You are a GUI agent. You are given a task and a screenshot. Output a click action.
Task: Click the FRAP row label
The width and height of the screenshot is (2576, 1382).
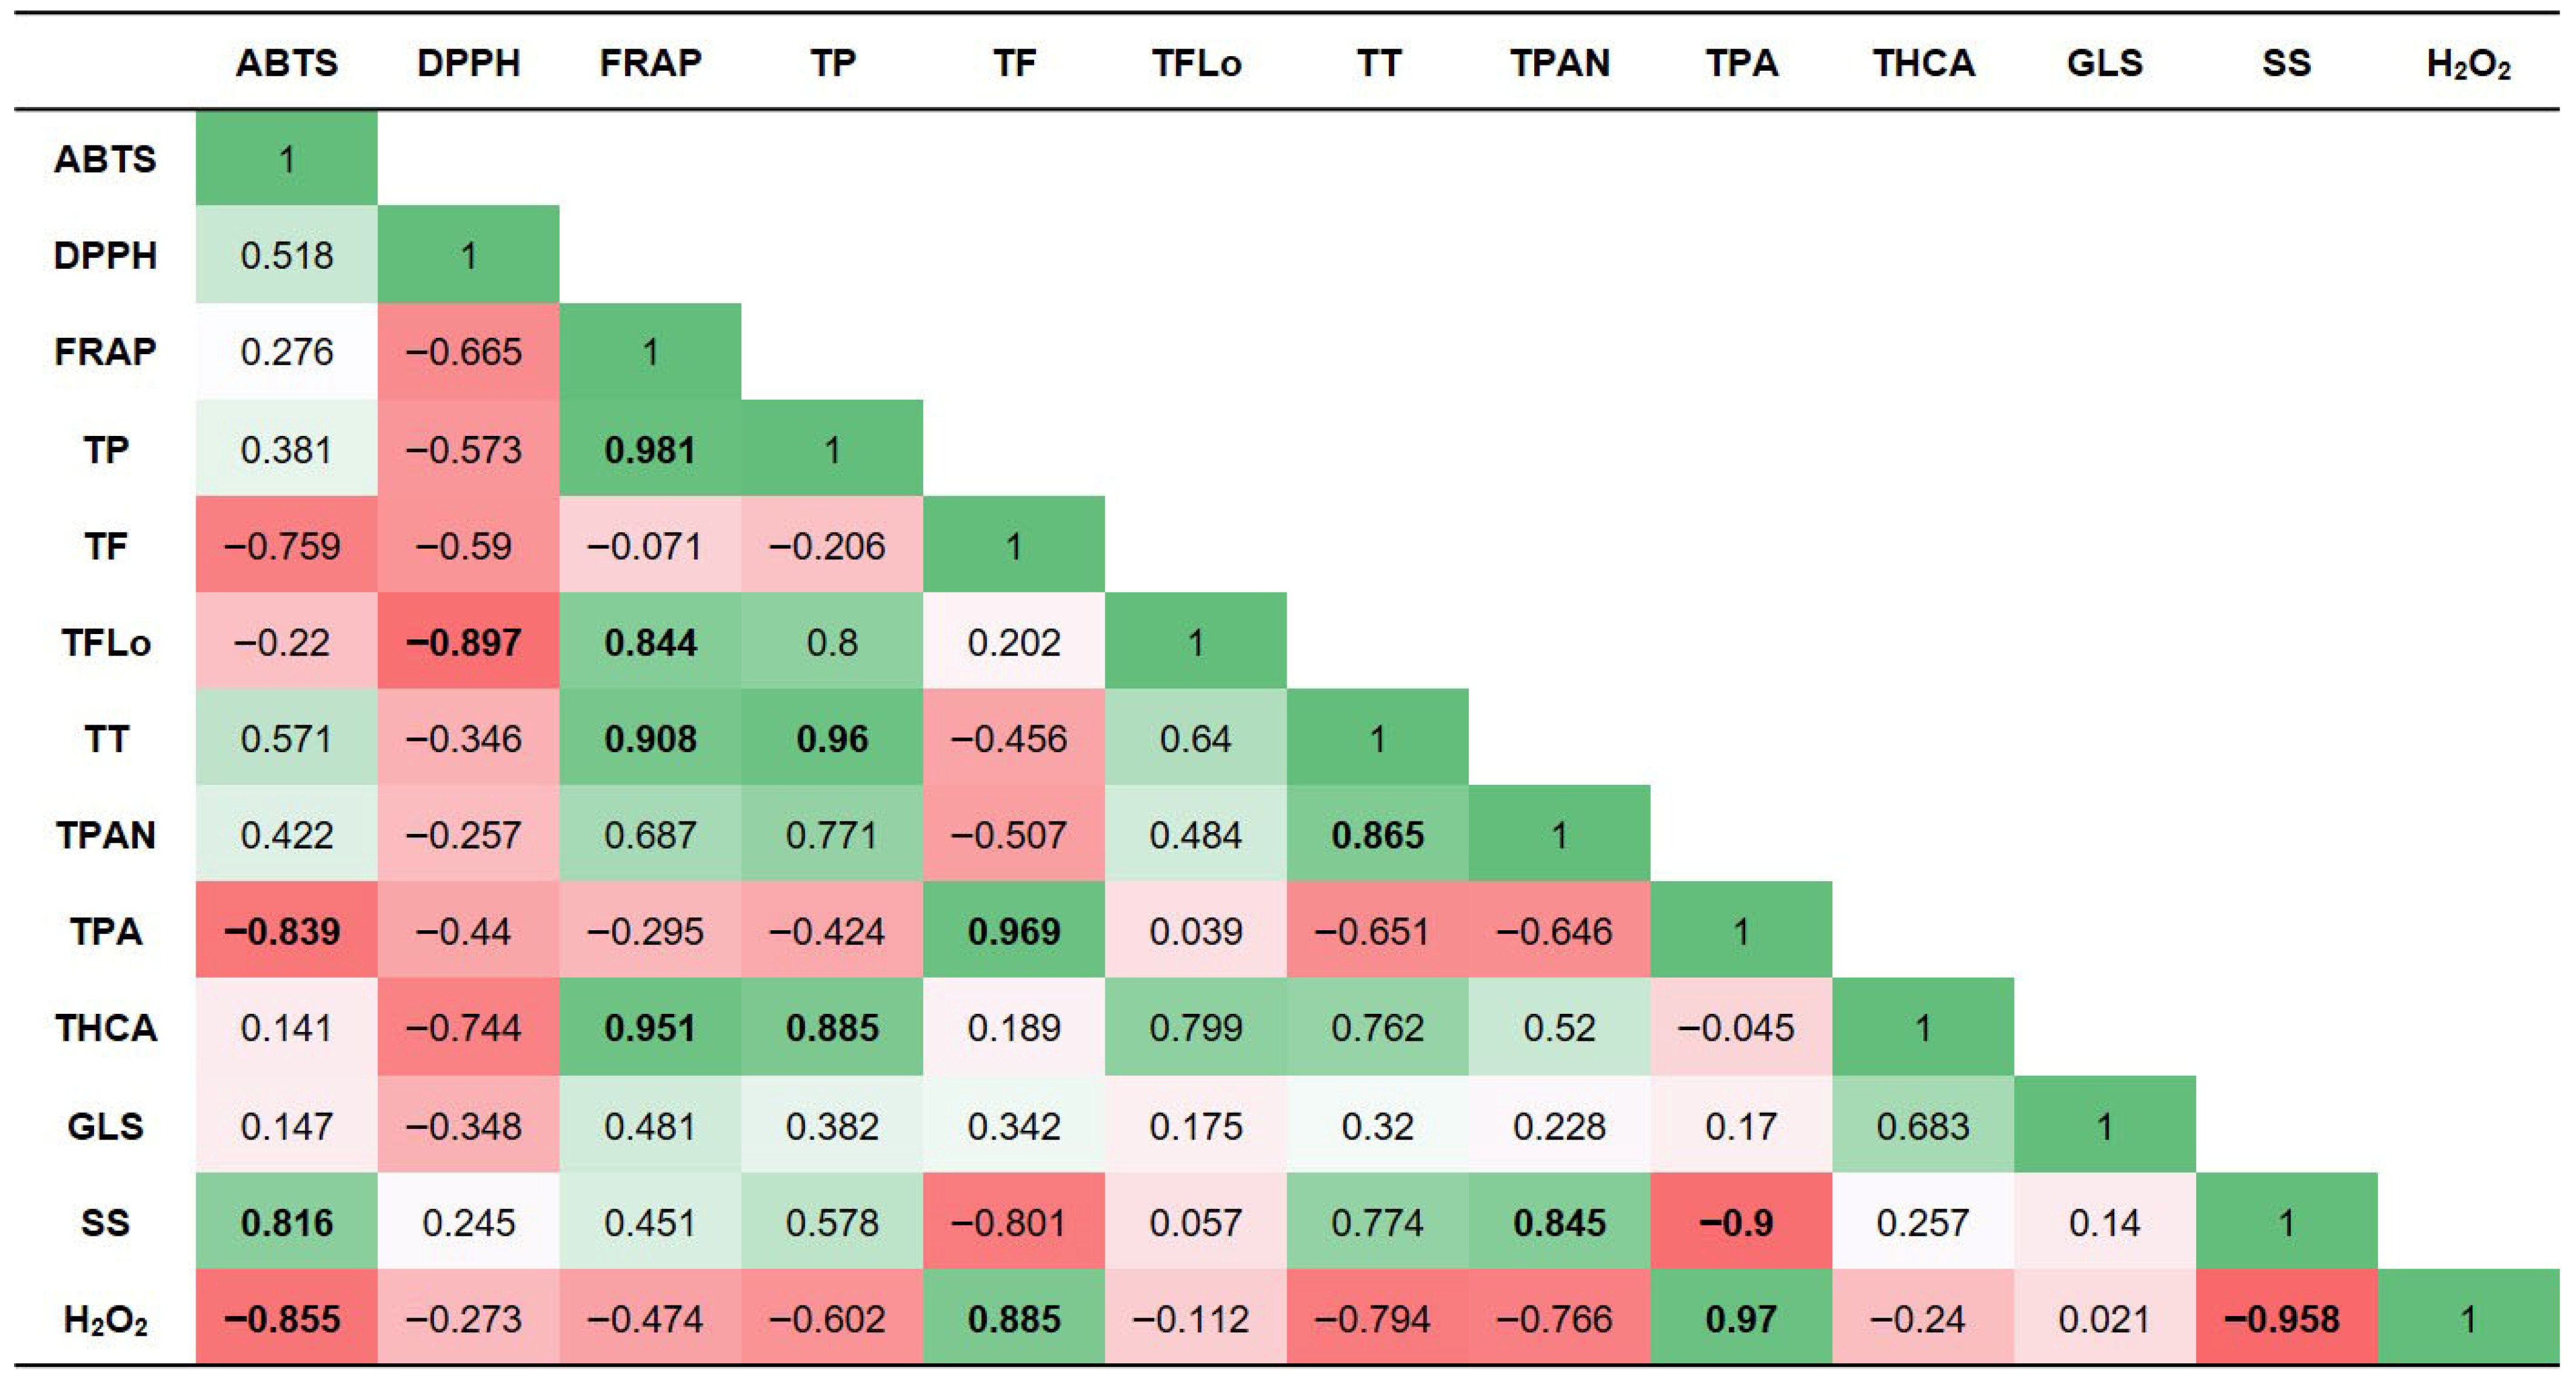(105, 352)
